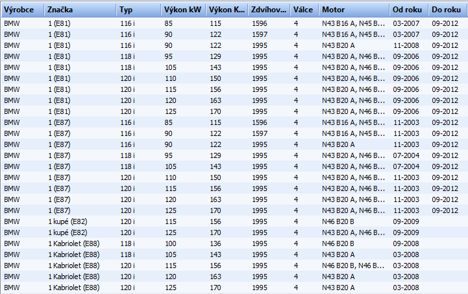The height and width of the screenshot is (294, 468).
Task: Select BMW in the kupé (E82) 115 kW row
Action: 12,221
